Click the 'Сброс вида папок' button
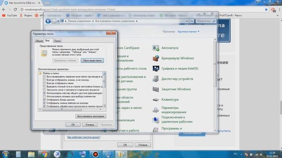 tap(92, 61)
